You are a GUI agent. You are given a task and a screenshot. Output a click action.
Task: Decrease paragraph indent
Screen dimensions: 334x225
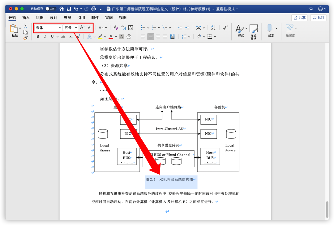pos(180,28)
